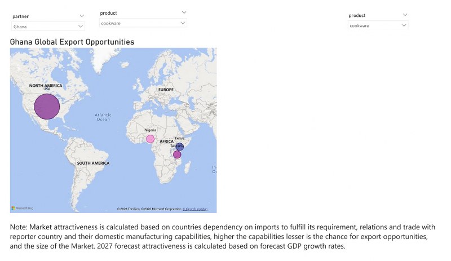Select the pink Nigeria bubble

click(x=150, y=139)
